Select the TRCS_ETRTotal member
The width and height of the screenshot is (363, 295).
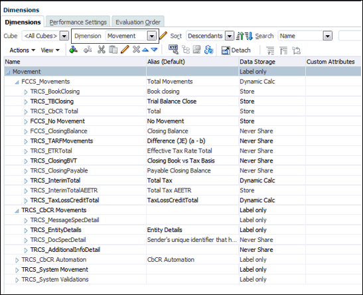click(51, 151)
